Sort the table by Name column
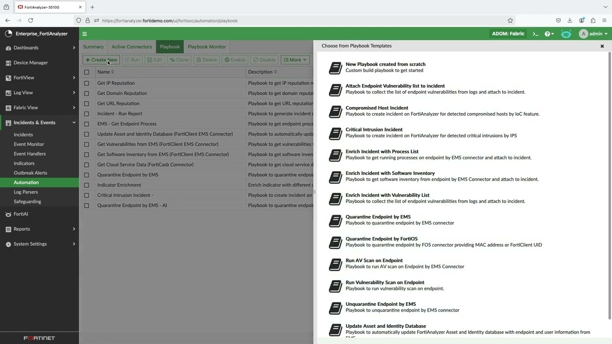The height and width of the screenshot is (344, 612). 105,72
